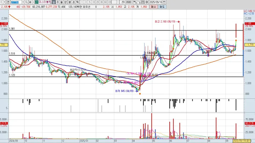255x143 pixels.
Task: Select the yearly (년) chart period
Action: point(66,2)
